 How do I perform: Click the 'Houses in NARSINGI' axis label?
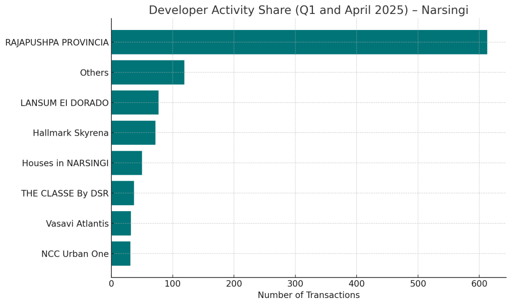click(65, 163)
